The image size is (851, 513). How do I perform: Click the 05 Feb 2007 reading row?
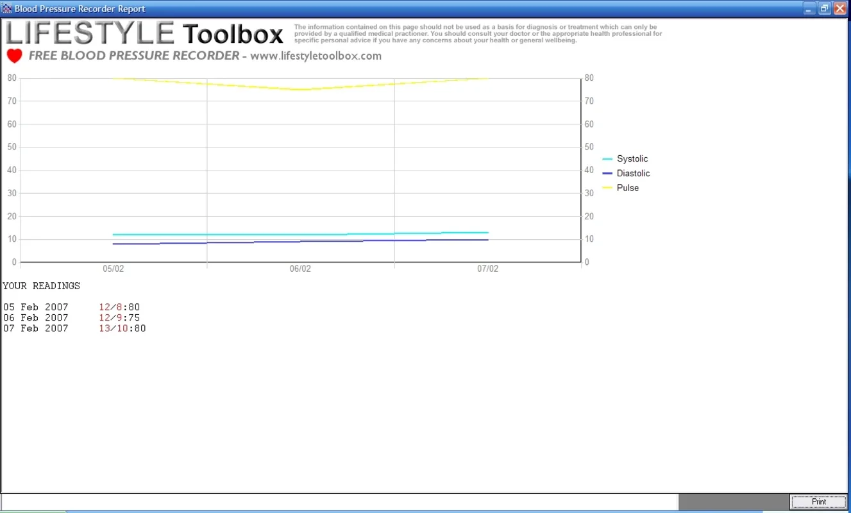point(72,307)
